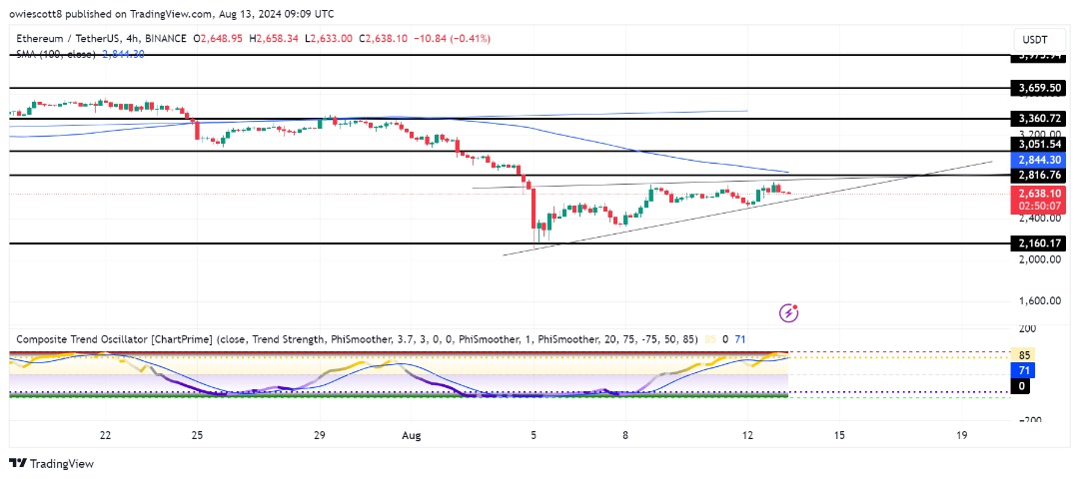This screenshot has height=479, width=1079.
Task: Click the 25 date marker on time axis
Action: point(198,436)
